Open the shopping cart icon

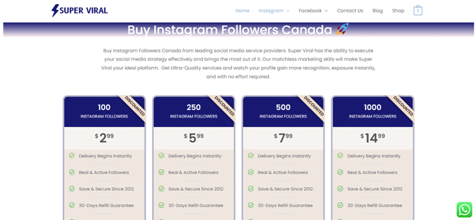[x=417, y=10]
